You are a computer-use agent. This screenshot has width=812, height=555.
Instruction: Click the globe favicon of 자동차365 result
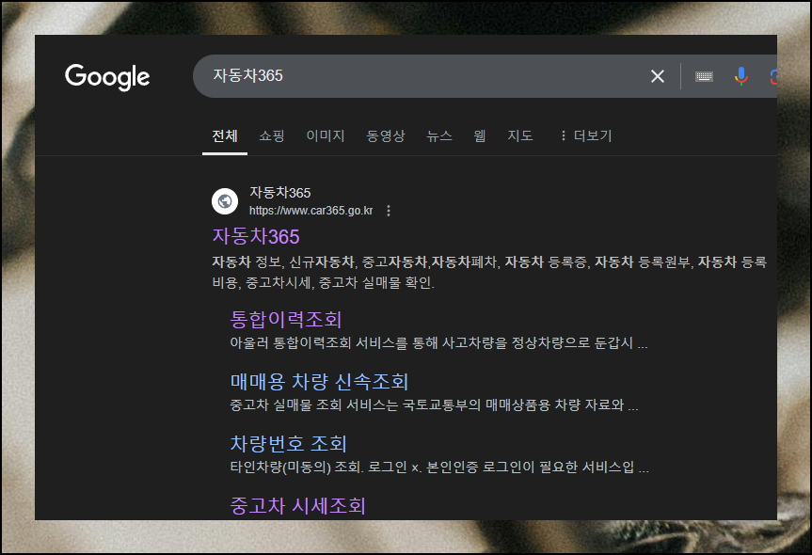coord(225,201)
